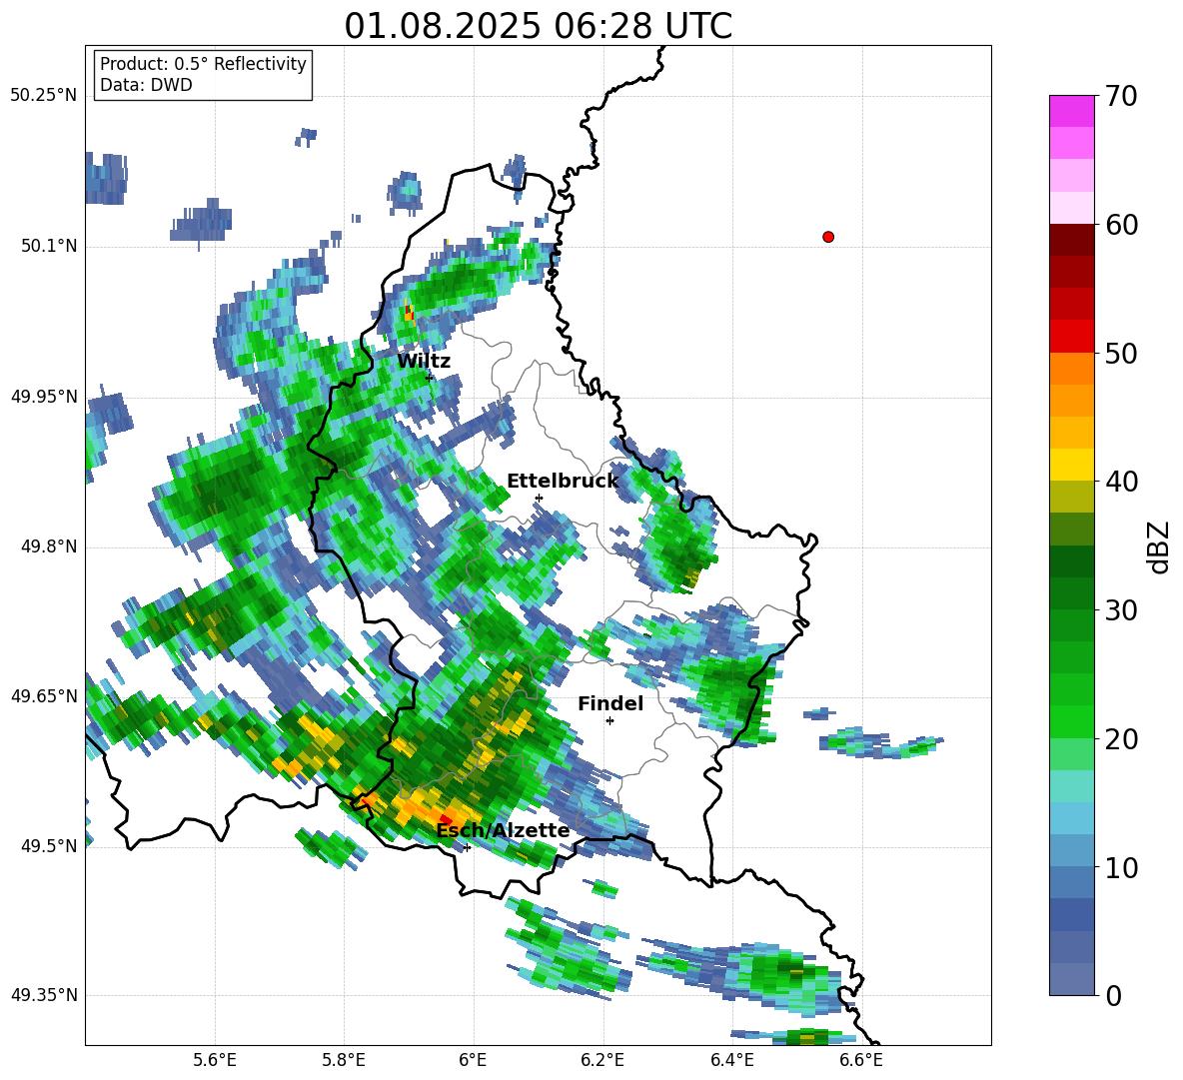Screen dimensions: 1183x1080
Task: Click the 50.1°N latitude label
Action: tap(48, 246)
